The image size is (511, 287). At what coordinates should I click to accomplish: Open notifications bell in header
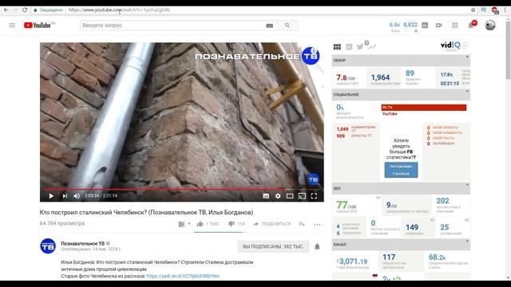pyautogui.click(x=471, y=25)
